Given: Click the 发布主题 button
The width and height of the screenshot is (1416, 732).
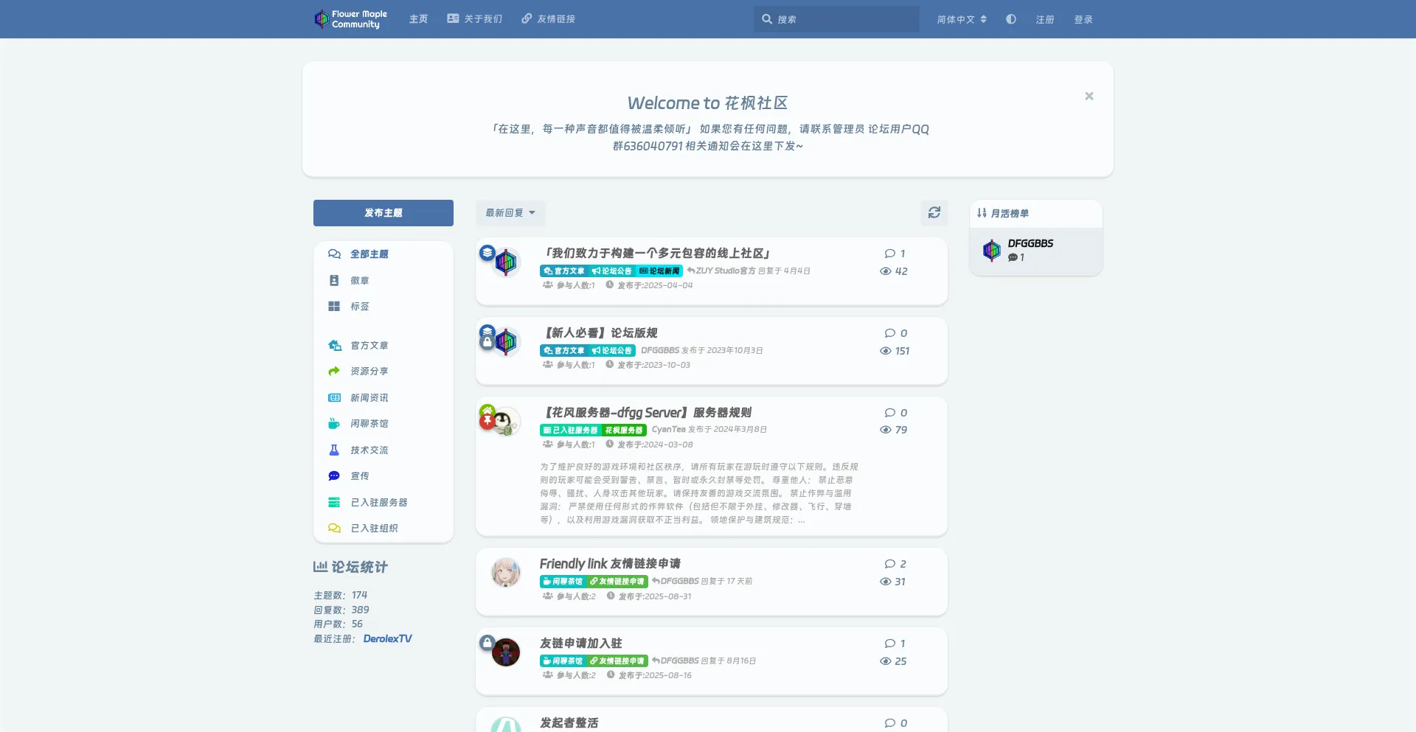Looking at the screenshot, I should (383, 213).
